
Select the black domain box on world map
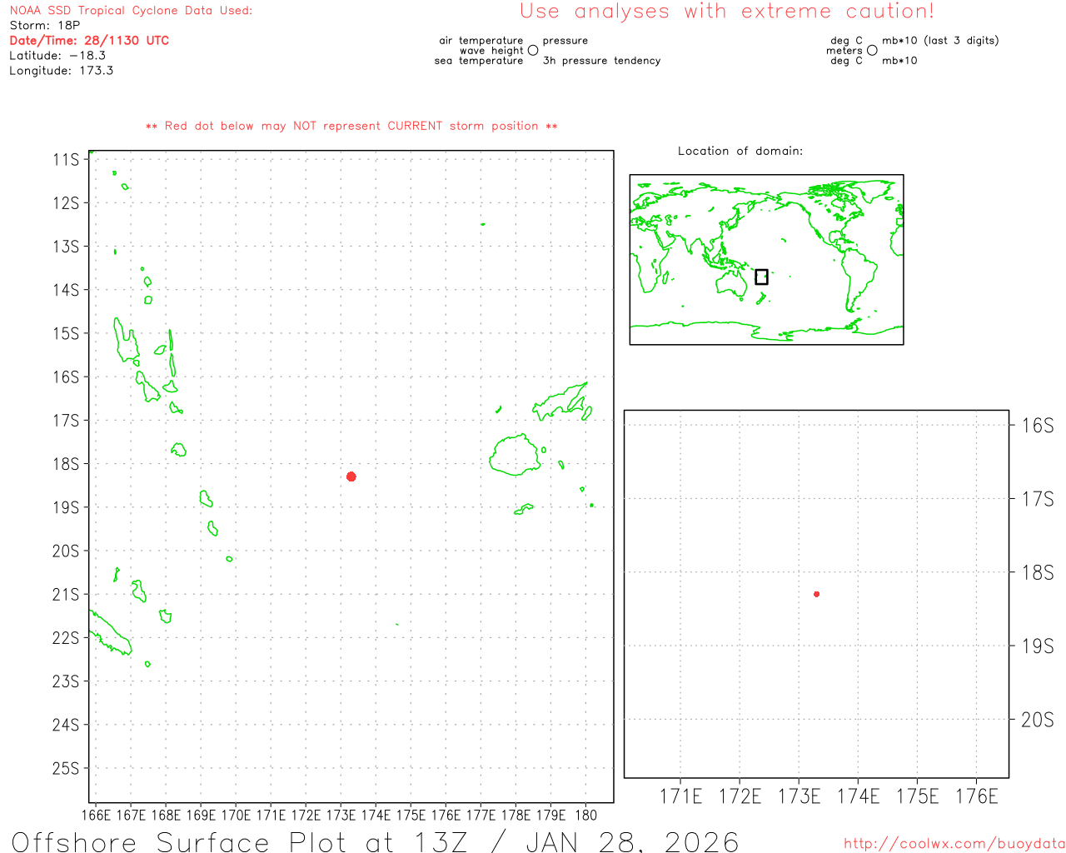[761, 277]
